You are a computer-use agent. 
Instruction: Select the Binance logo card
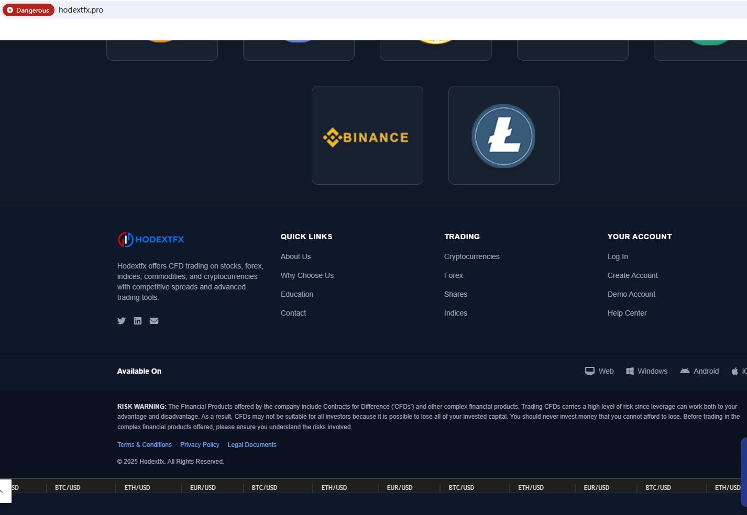point(367,135)
